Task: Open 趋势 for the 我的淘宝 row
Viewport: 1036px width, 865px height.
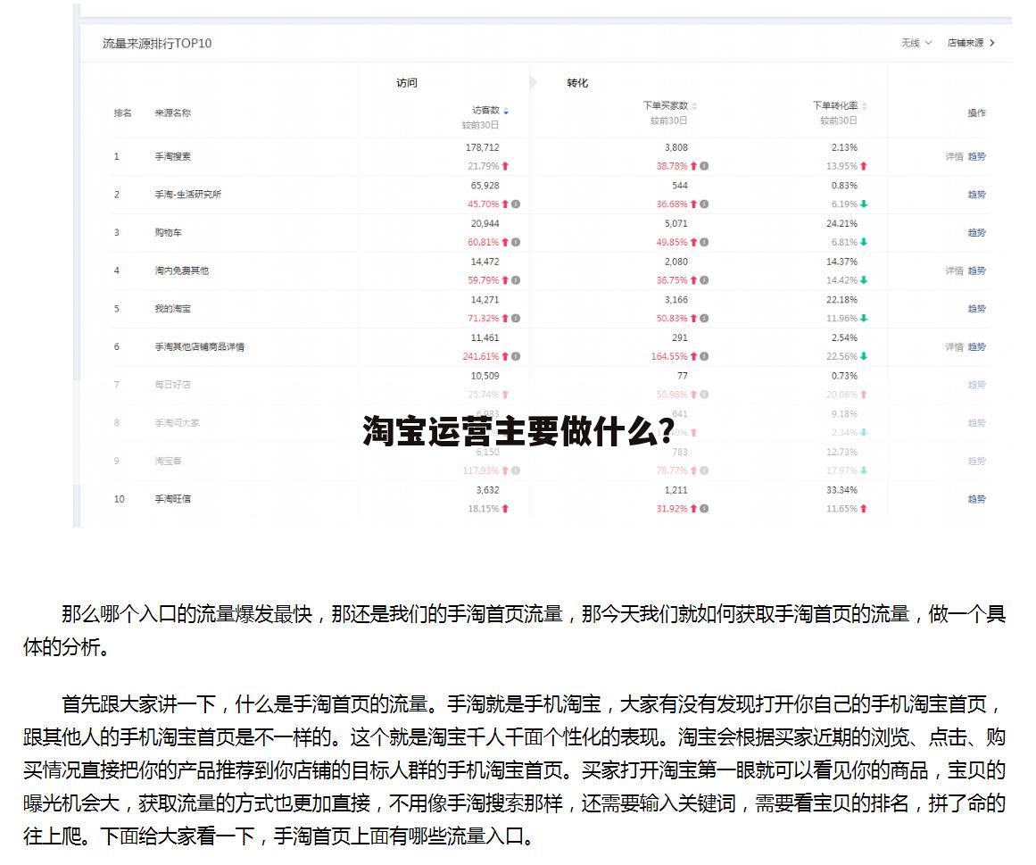Action: 976,309
